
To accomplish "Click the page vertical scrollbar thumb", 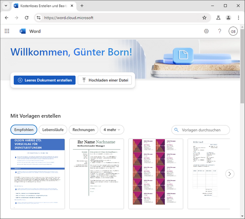I will [242, 66].
